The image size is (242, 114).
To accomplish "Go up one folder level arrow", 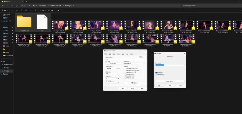I will [12, 5].
